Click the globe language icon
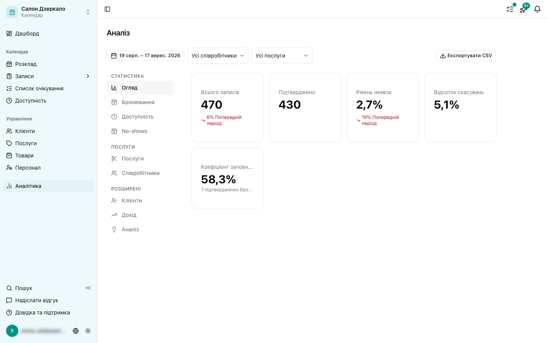 (76, 331)
